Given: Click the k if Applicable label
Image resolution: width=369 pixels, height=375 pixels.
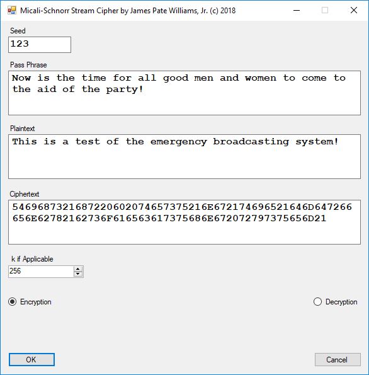Looking at the screenshot, I should (x=32, y=259).
